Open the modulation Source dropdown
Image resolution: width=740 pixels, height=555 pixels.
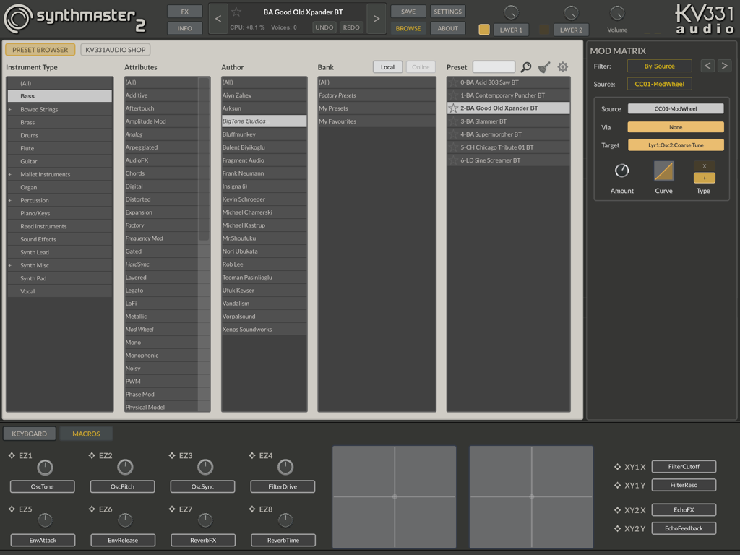point(676,108)
